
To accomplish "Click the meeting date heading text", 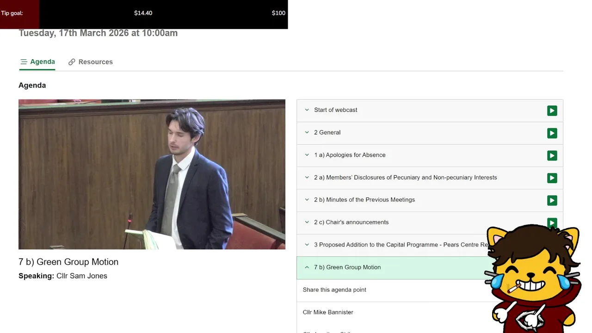I will click(98, 33).
